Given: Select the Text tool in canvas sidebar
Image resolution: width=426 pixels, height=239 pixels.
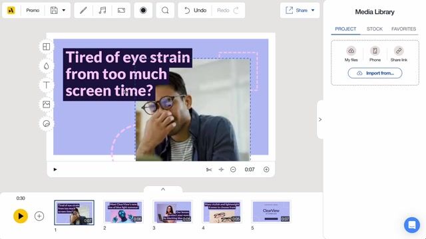Looking at the screenshot, I should click(x=46, y=85).
